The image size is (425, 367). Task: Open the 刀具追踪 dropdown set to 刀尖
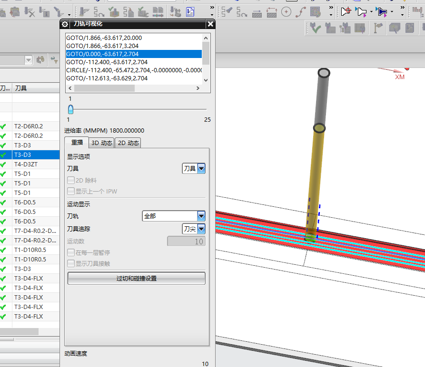(x=194, y=229)
